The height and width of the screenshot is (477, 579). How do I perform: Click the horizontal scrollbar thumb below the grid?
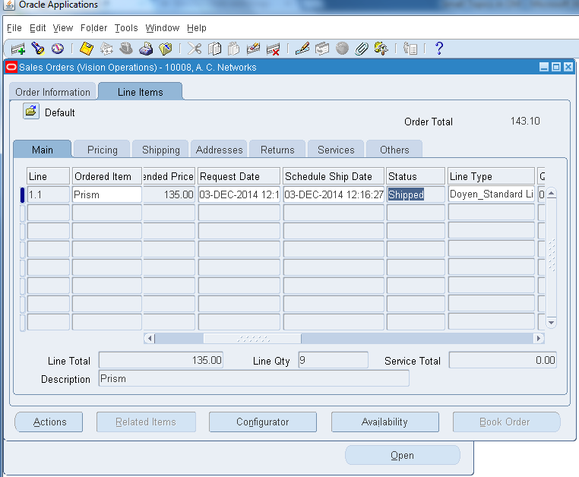pyautogui.click(x=252, y=338)
